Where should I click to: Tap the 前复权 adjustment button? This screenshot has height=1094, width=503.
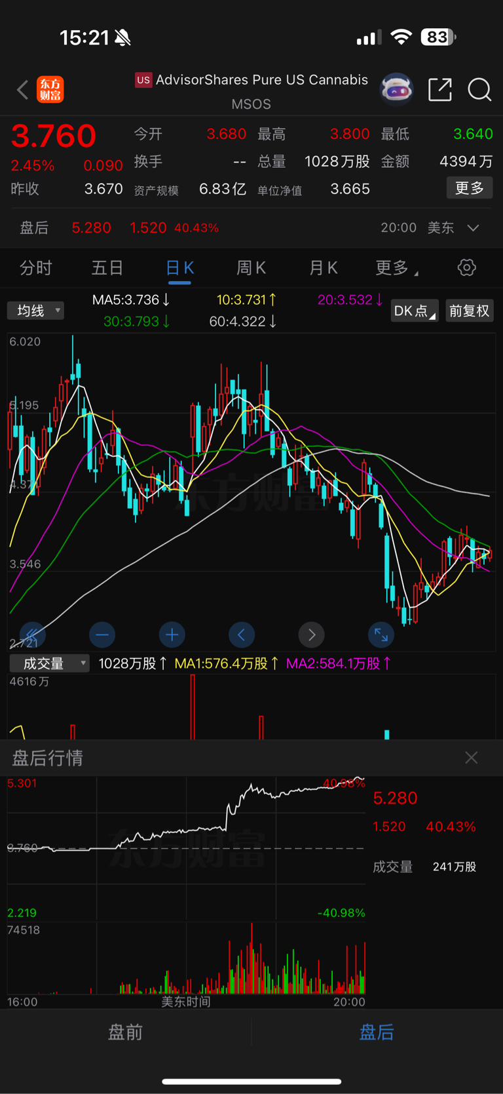click(x=470, y=311)
